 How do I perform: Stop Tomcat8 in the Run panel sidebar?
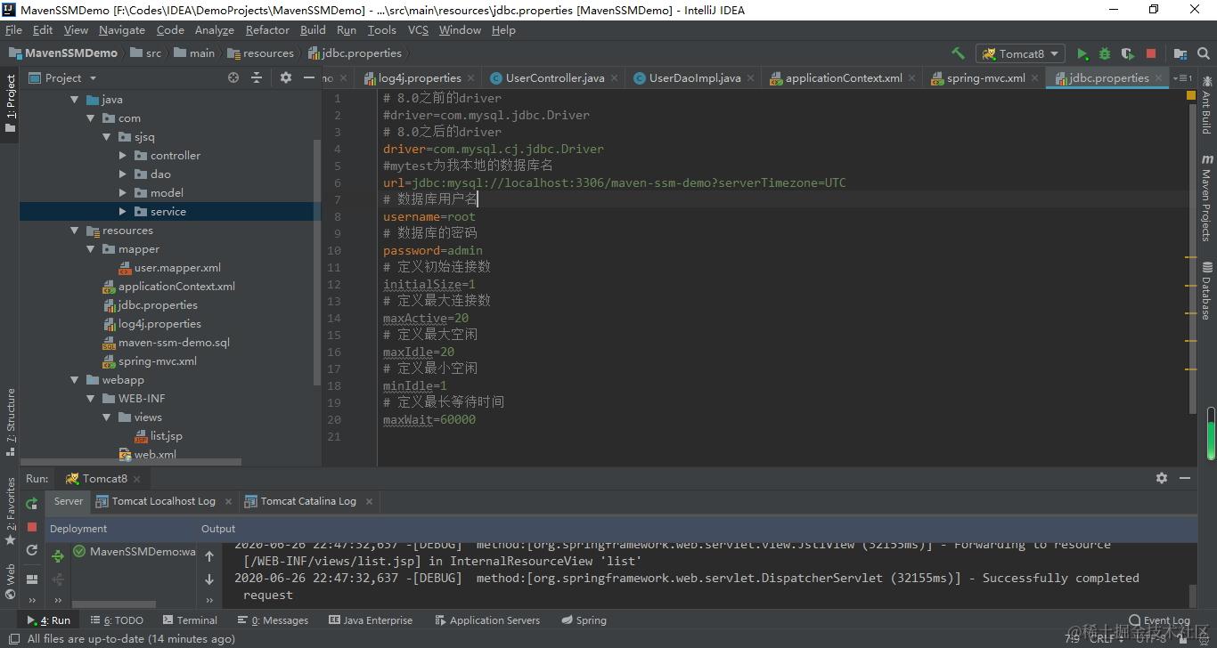pos(32,527)
